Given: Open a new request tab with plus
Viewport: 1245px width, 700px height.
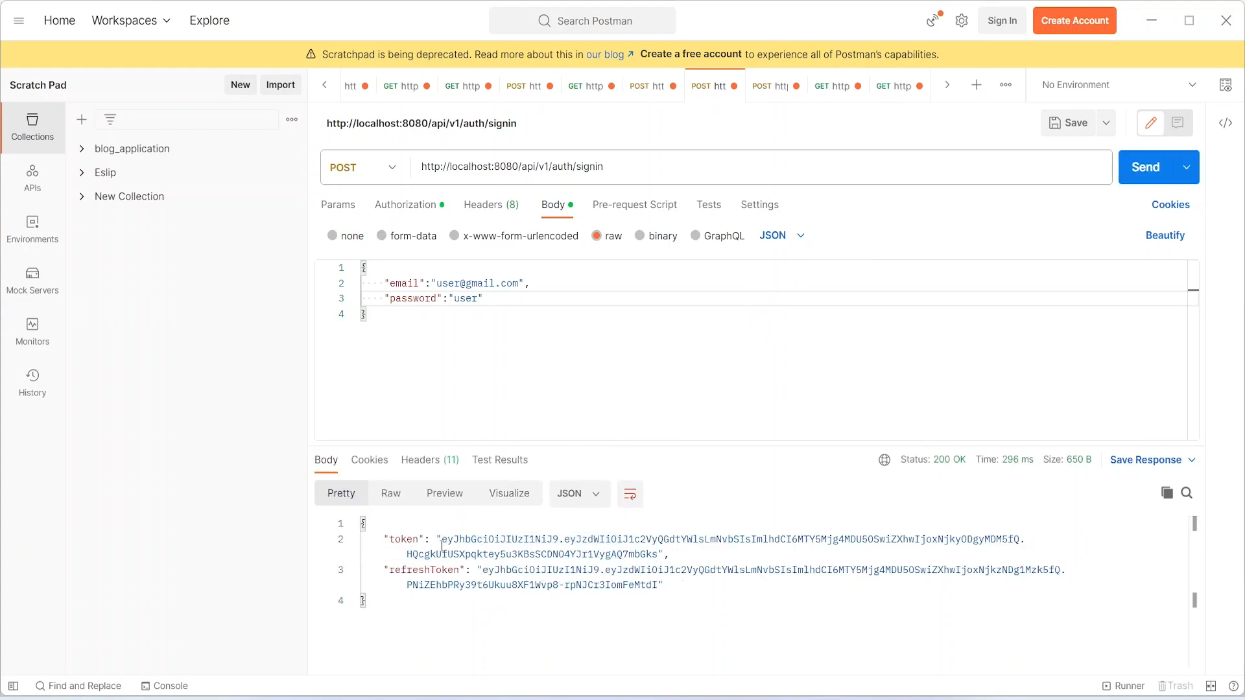Looking at the screenshot, I should coord(977,85).
